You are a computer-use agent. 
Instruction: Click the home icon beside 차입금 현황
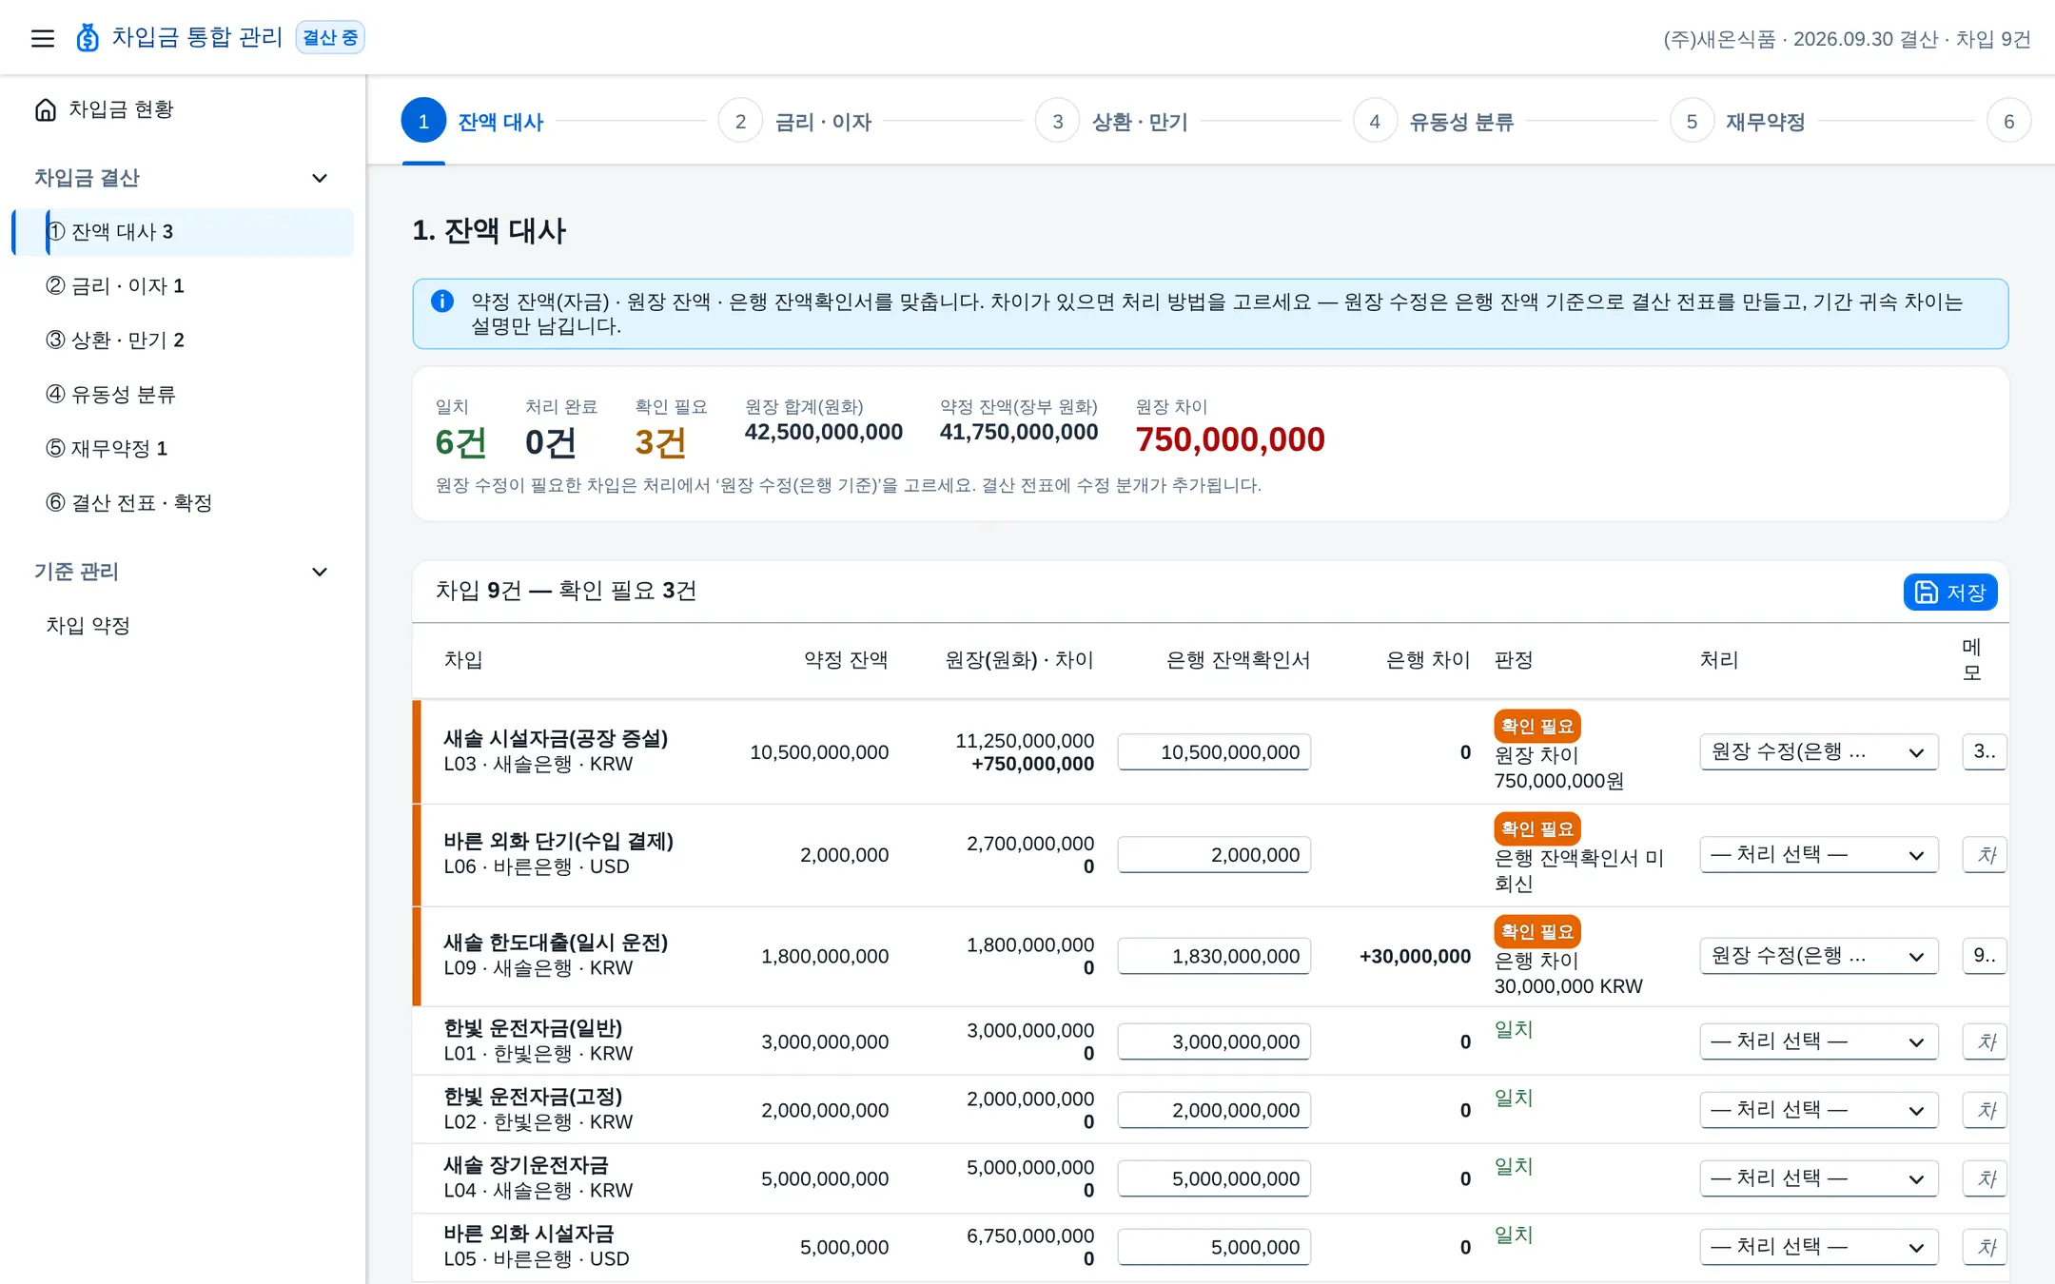coord(46,110)
